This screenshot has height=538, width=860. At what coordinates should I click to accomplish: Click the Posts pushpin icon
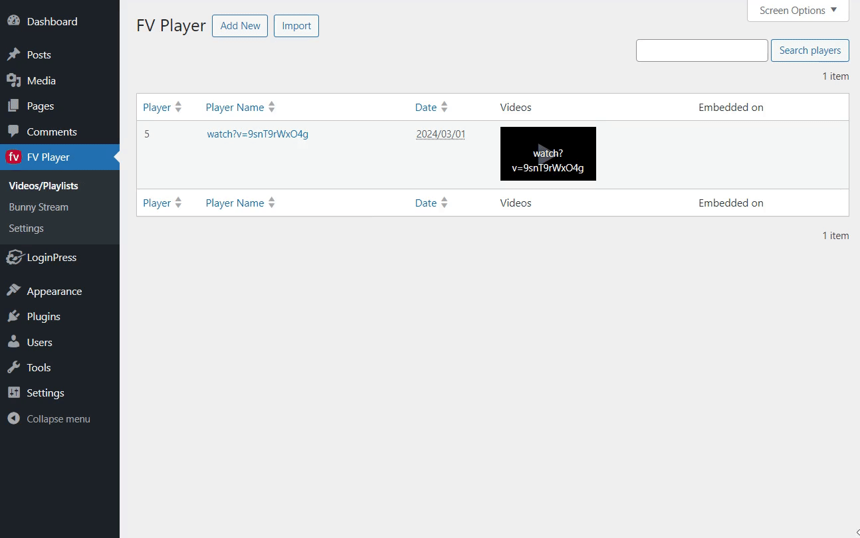click(13, 54)
